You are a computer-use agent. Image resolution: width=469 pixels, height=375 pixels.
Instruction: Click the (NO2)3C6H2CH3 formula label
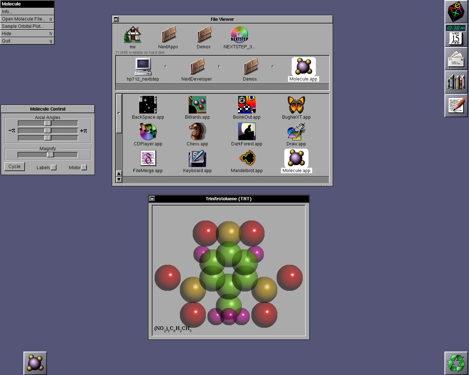tap(173, 329)
